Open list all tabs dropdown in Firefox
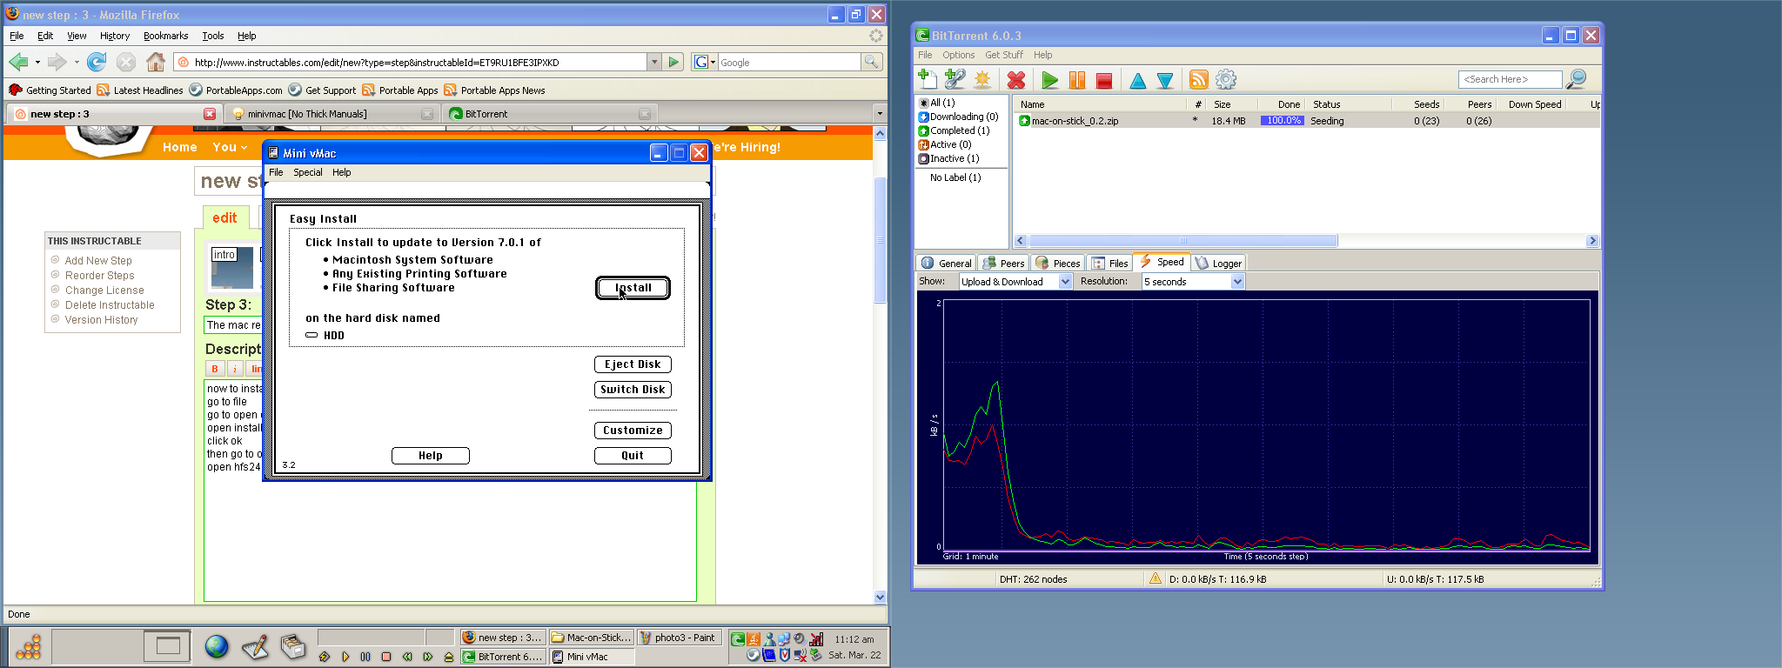 coord(879,113)
